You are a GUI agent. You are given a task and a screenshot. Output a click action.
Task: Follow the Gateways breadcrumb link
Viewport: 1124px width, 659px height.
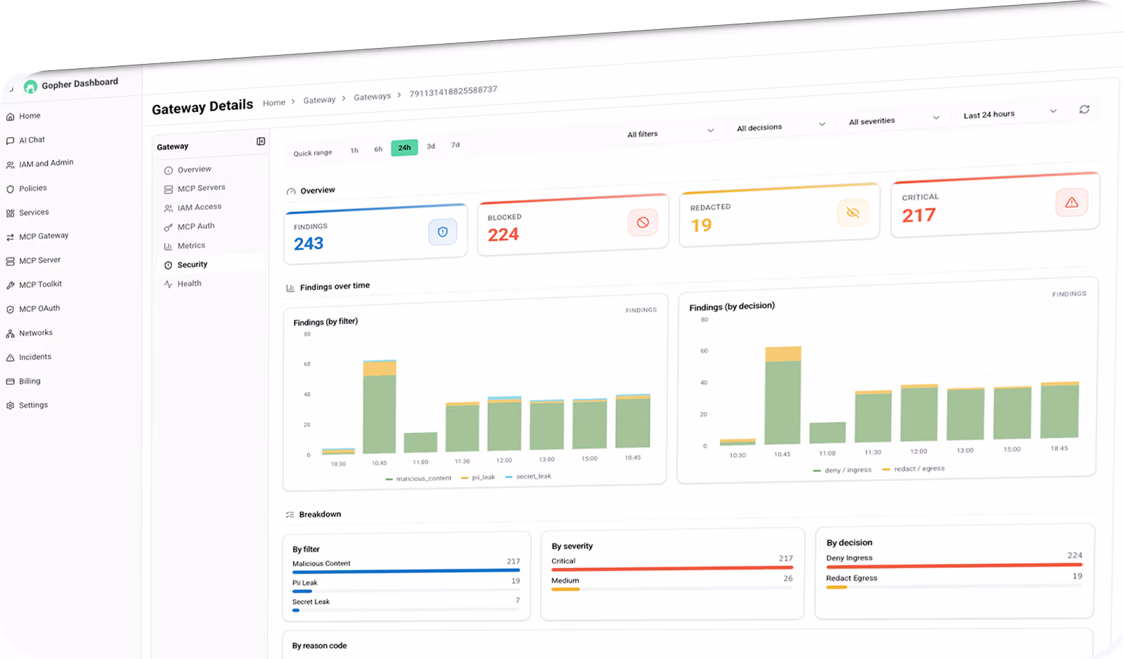372,97
